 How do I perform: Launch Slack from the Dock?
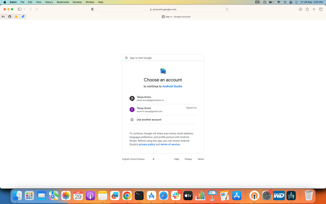pyautogui.click(x=175, y=195)
